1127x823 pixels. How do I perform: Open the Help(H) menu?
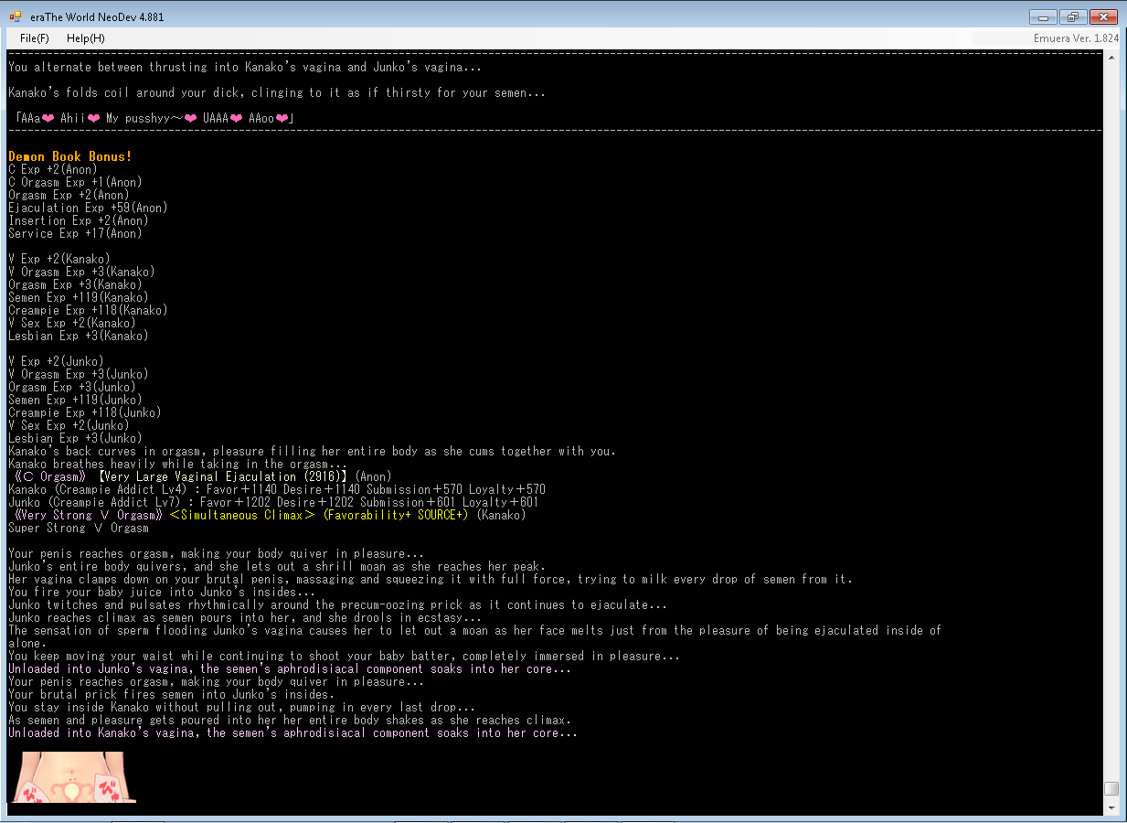[x=86, y=38]
